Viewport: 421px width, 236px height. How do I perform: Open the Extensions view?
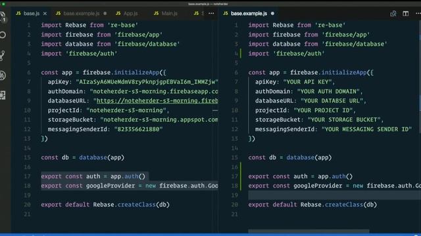tap(3, 95)
